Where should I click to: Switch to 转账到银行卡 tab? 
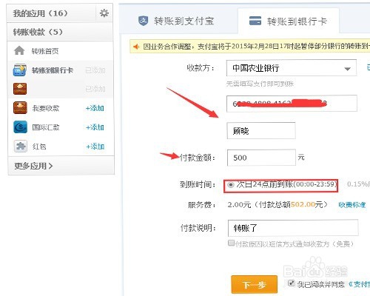[289, 21]
